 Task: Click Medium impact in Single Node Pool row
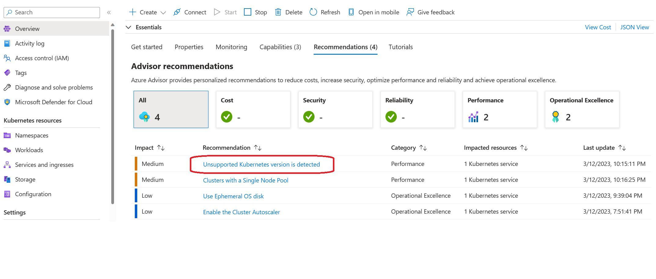(x=153, y=180)
